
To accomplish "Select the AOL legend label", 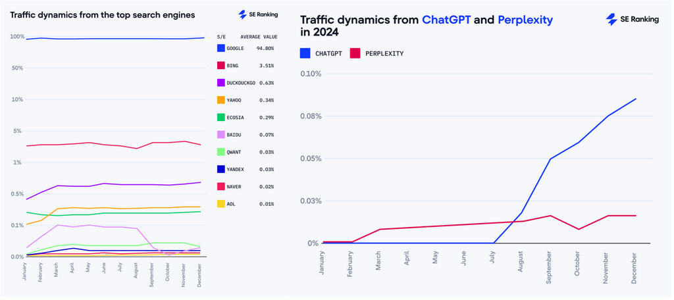I will [231, 204].
